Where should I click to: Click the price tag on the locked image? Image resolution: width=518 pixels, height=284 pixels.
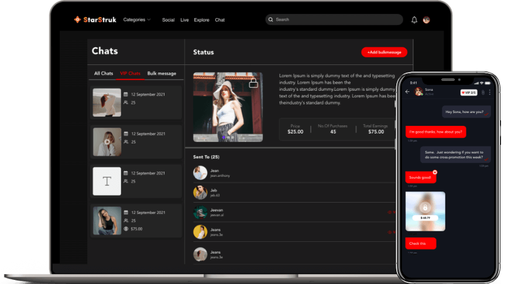pos(425,218)
